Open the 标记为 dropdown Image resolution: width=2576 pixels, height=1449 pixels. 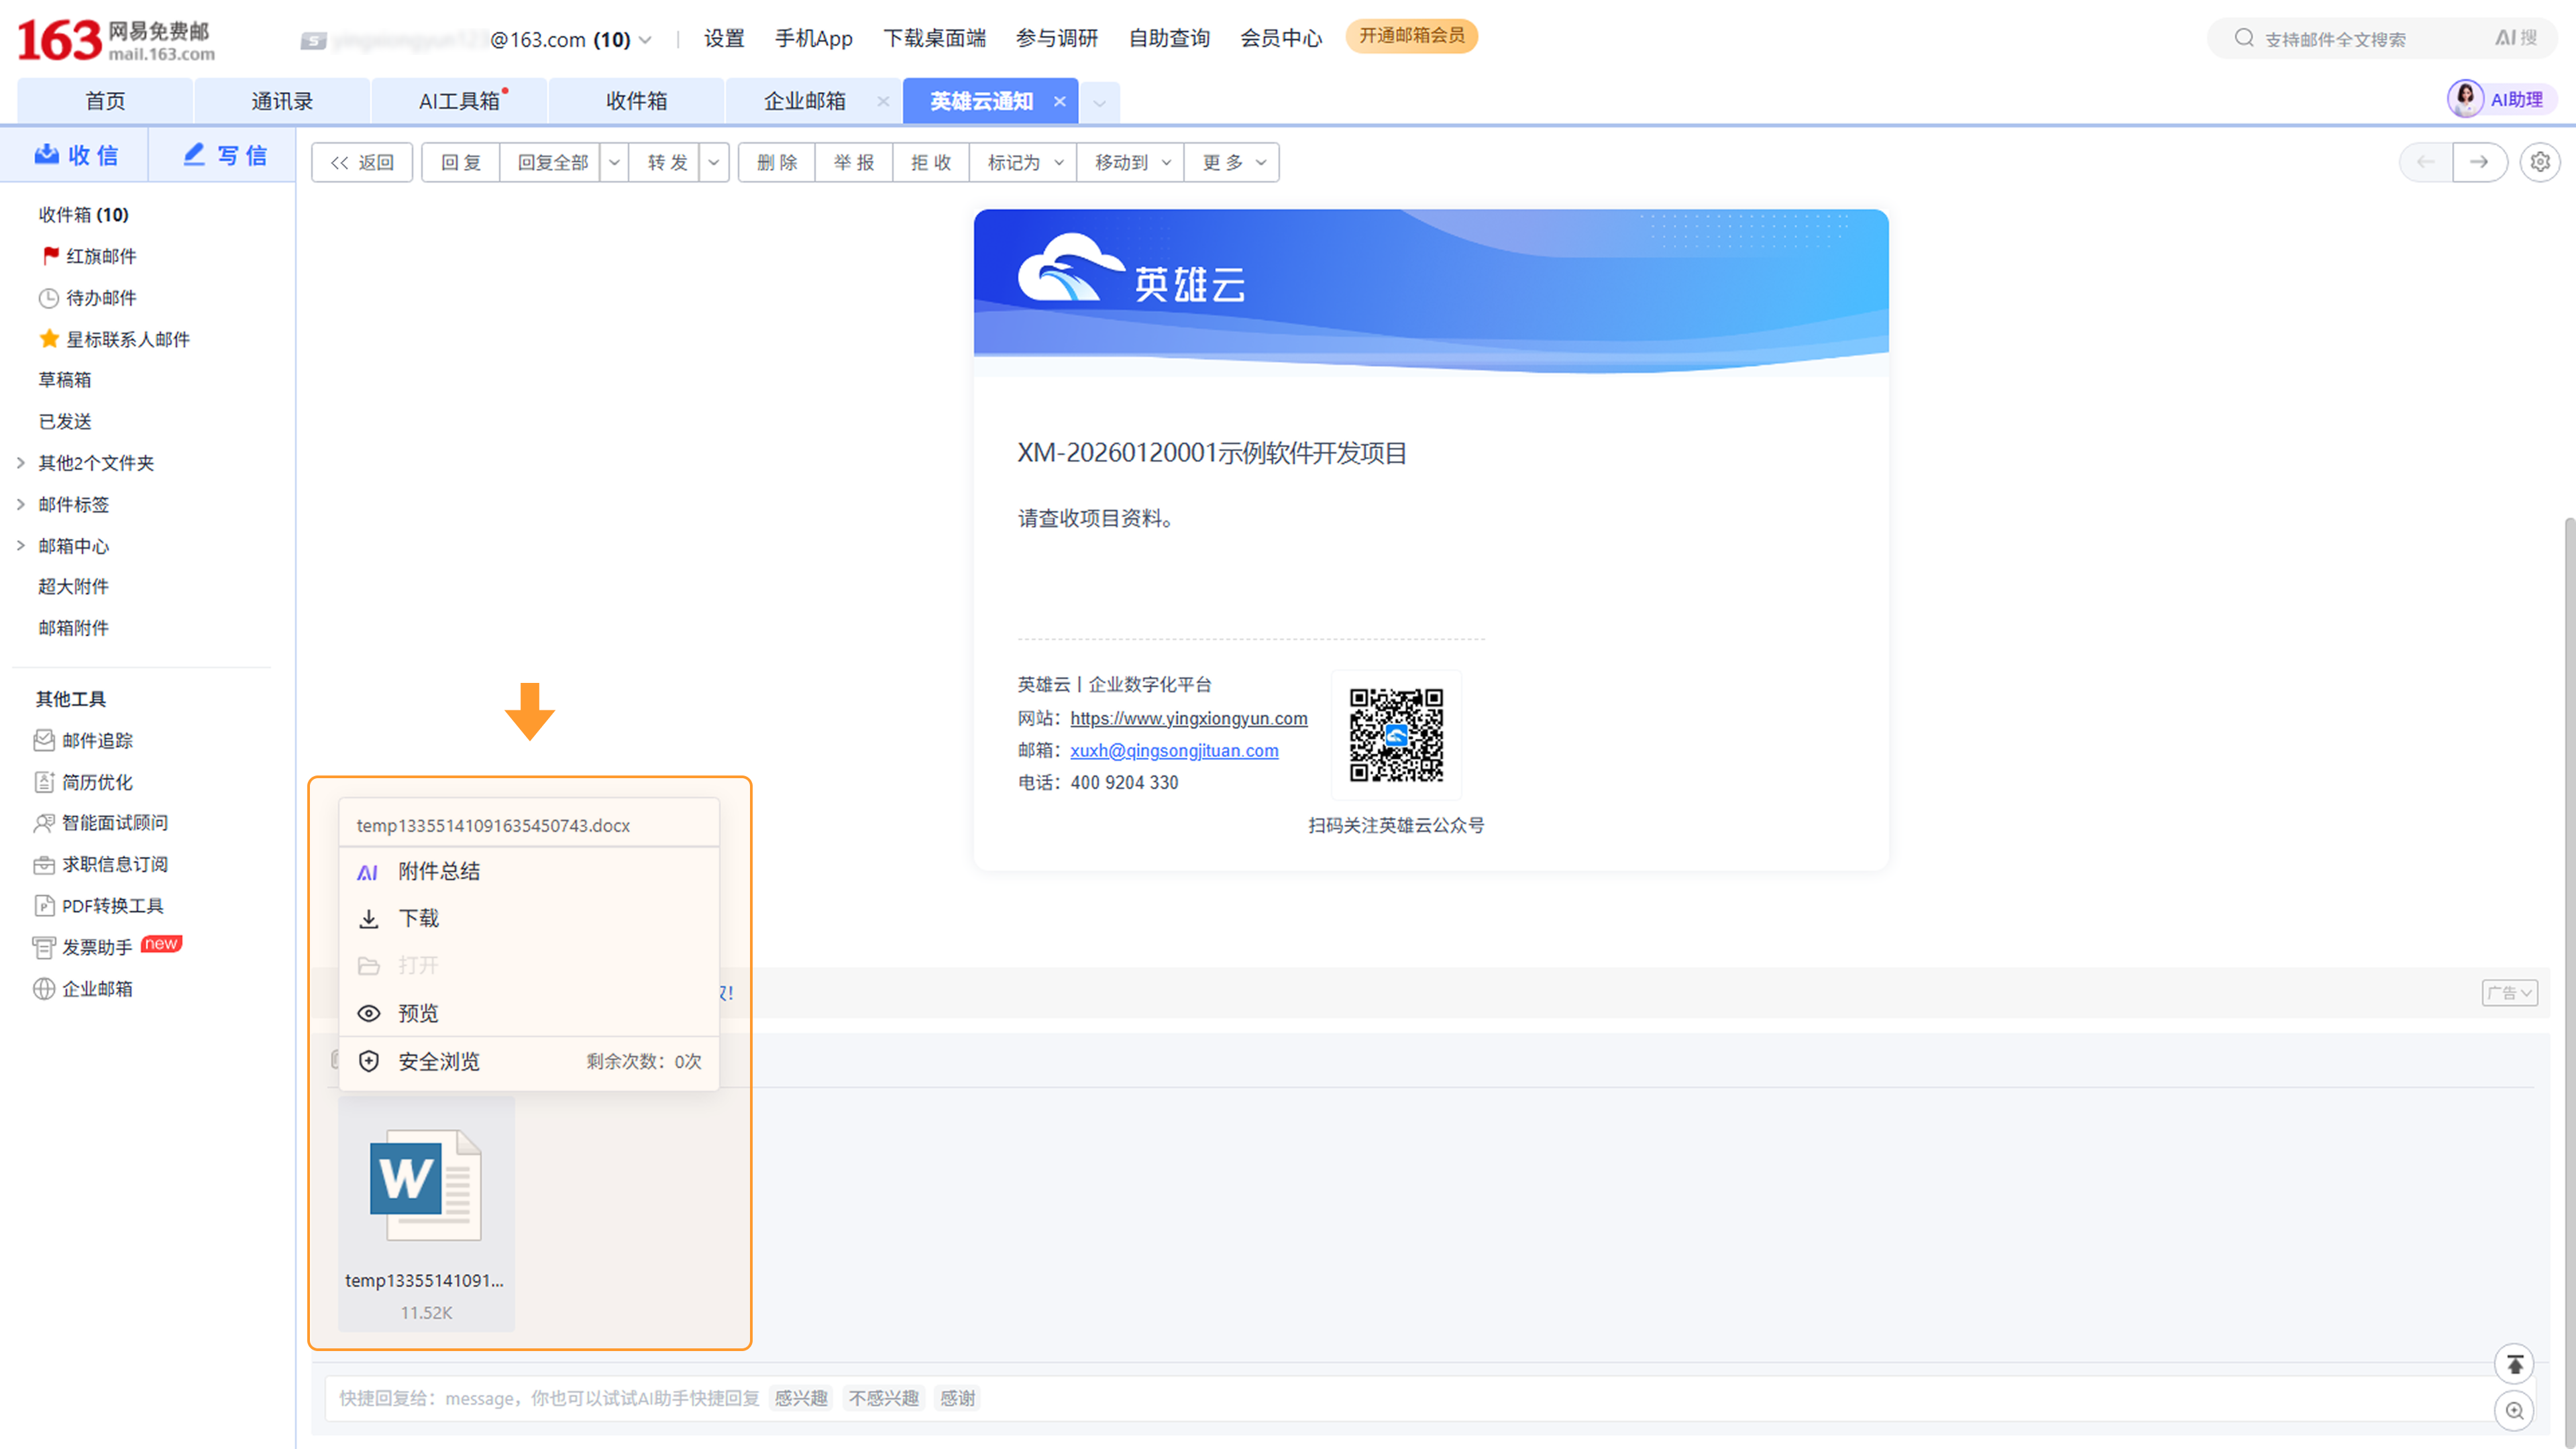(1024, 162)
